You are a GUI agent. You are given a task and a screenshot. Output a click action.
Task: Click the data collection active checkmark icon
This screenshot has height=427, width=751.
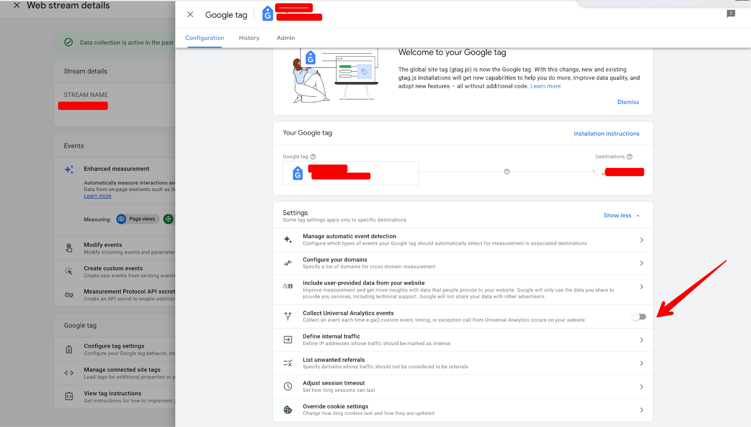pos(69,42)
